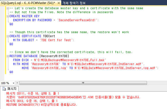The width and height of the screenshot is (167, 109).
Task: Click the final GO after RESTORE DATABASE
Action: tap(11, 72)
